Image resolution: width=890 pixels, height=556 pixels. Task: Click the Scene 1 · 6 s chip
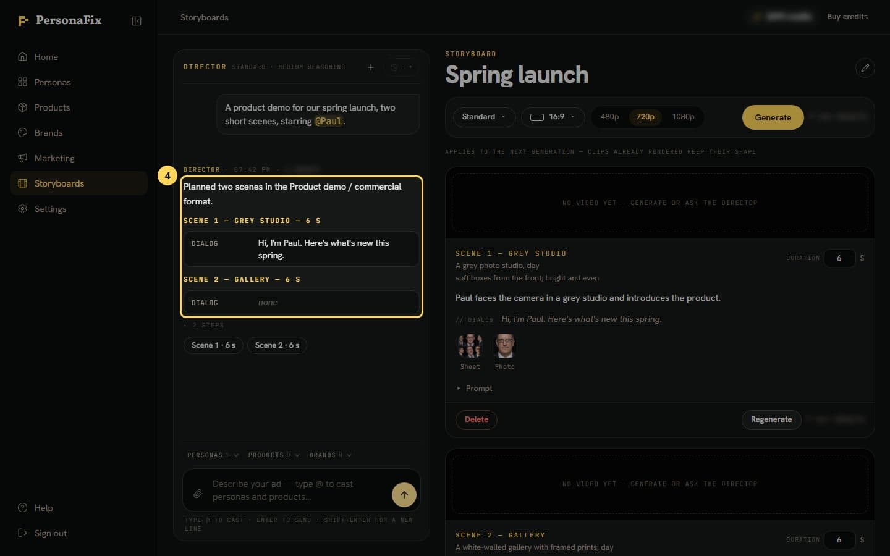pos(213,345)
